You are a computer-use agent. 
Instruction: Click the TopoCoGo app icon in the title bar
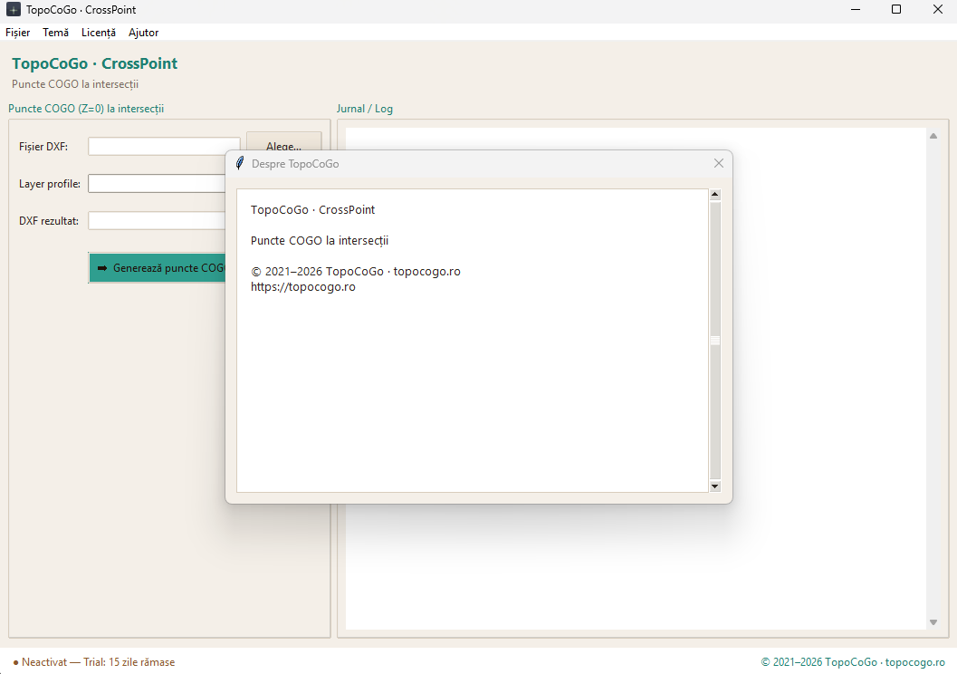coord(14,10)
